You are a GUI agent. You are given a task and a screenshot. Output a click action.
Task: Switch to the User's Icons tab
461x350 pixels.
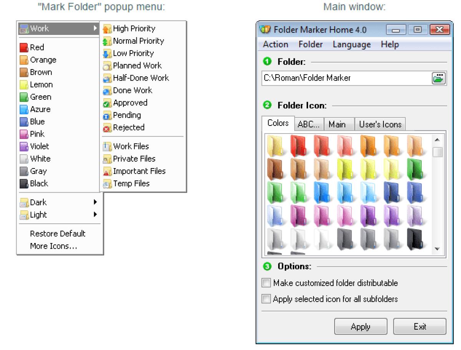[380, 124]
